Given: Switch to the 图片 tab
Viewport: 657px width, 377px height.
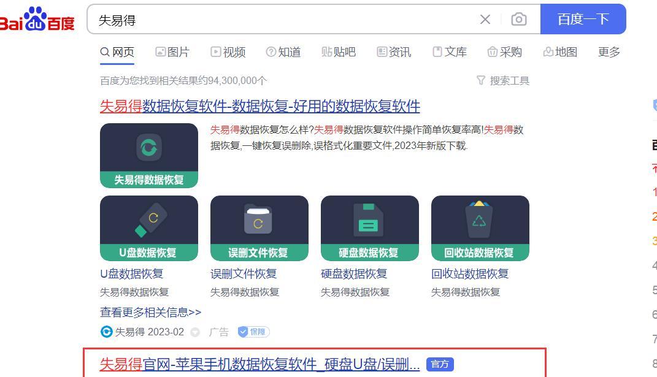Looking at the screenshot, I should pyautogui.click(x=172, y=52).
